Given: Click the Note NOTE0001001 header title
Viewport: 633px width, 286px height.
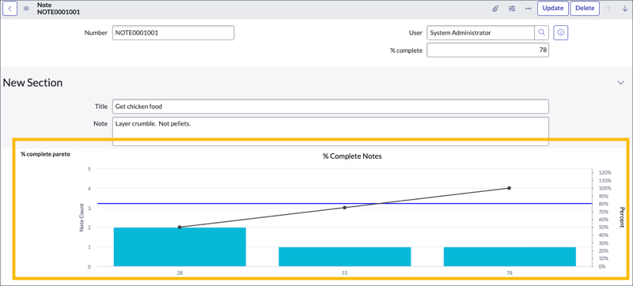Looking at the screenshot, I should pos(59,9).
